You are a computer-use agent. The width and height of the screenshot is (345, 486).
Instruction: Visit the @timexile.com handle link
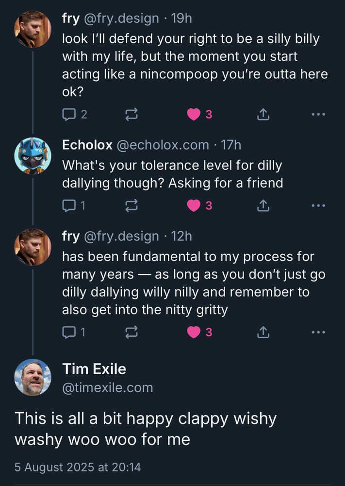(x=107, y=387)
